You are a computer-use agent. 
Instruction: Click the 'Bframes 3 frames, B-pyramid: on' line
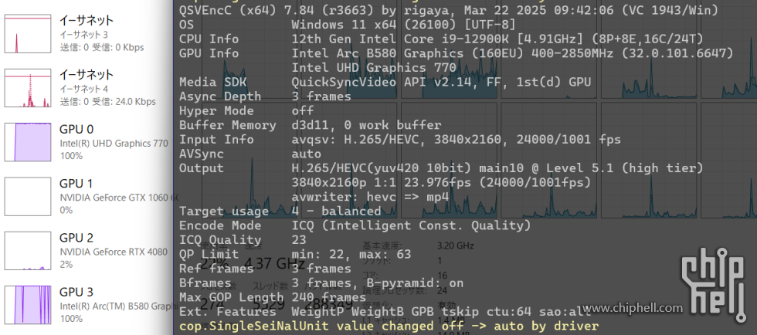point(321,283)
